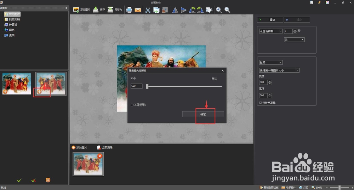Image resolution: width=354 pixels, height=190 pixels.
Task: Click the free rotate icon in toolbar
Action: pos(209,10)
